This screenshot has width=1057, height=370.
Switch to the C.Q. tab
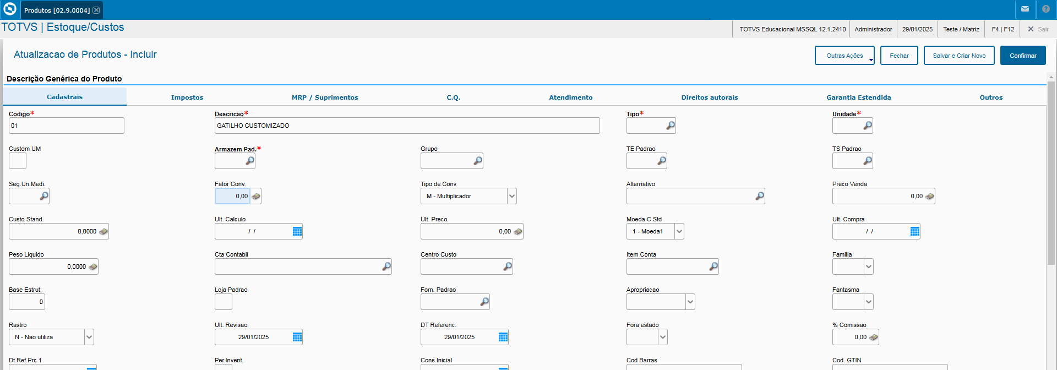tap(454, 97)
